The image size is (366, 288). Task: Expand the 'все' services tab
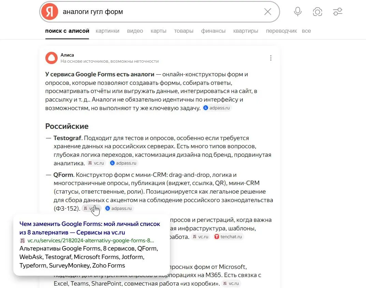306,31
